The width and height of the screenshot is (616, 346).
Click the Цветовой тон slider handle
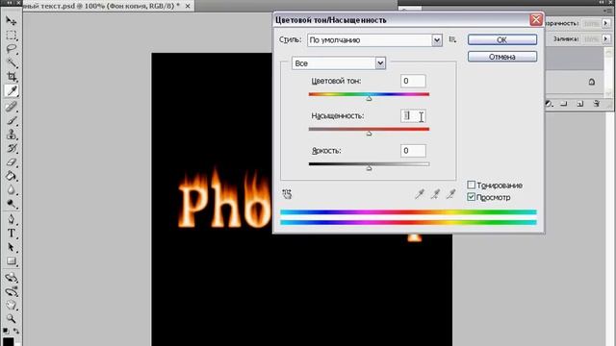(369, 98)
